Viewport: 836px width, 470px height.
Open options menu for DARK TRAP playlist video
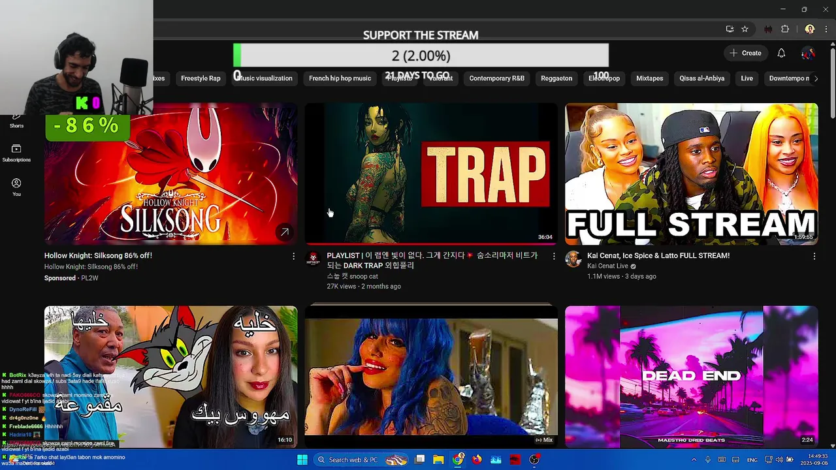coord(554,257)
